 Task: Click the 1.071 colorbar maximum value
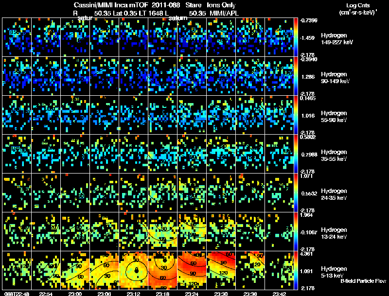(306, 176)
